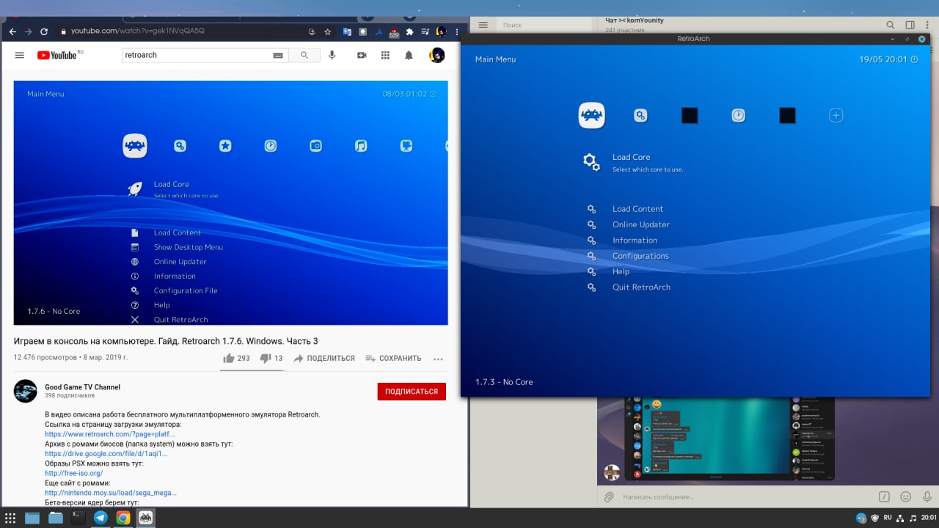
Task: Select RetroArch Import Content plus icon
Action: pyautogui.click(x=836, y=115)
